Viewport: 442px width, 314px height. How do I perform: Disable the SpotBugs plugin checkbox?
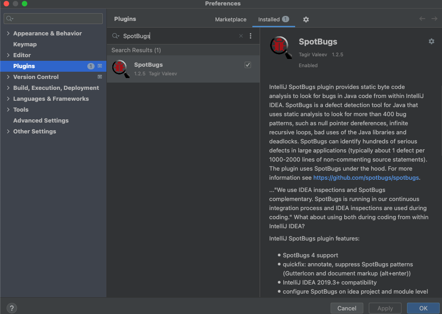248,65
